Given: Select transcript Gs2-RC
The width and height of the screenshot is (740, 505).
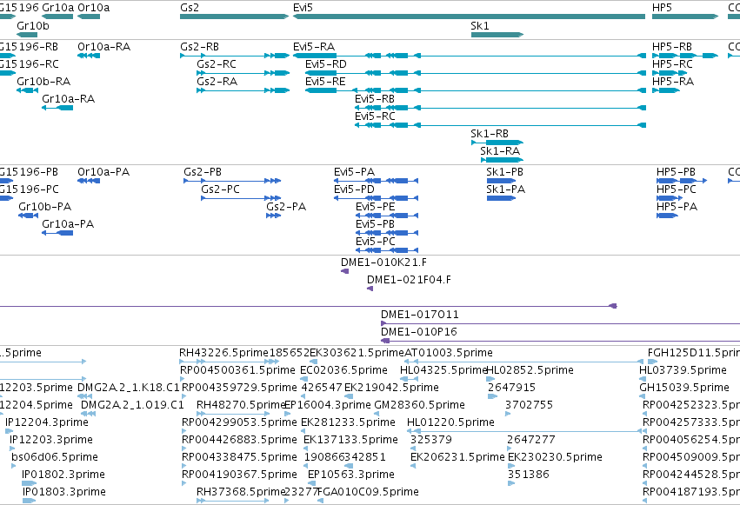Looking at the screenshot, I should click(243, 73).
